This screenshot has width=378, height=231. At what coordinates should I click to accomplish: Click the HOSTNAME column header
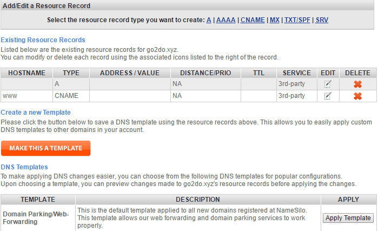tap(26, 73)
